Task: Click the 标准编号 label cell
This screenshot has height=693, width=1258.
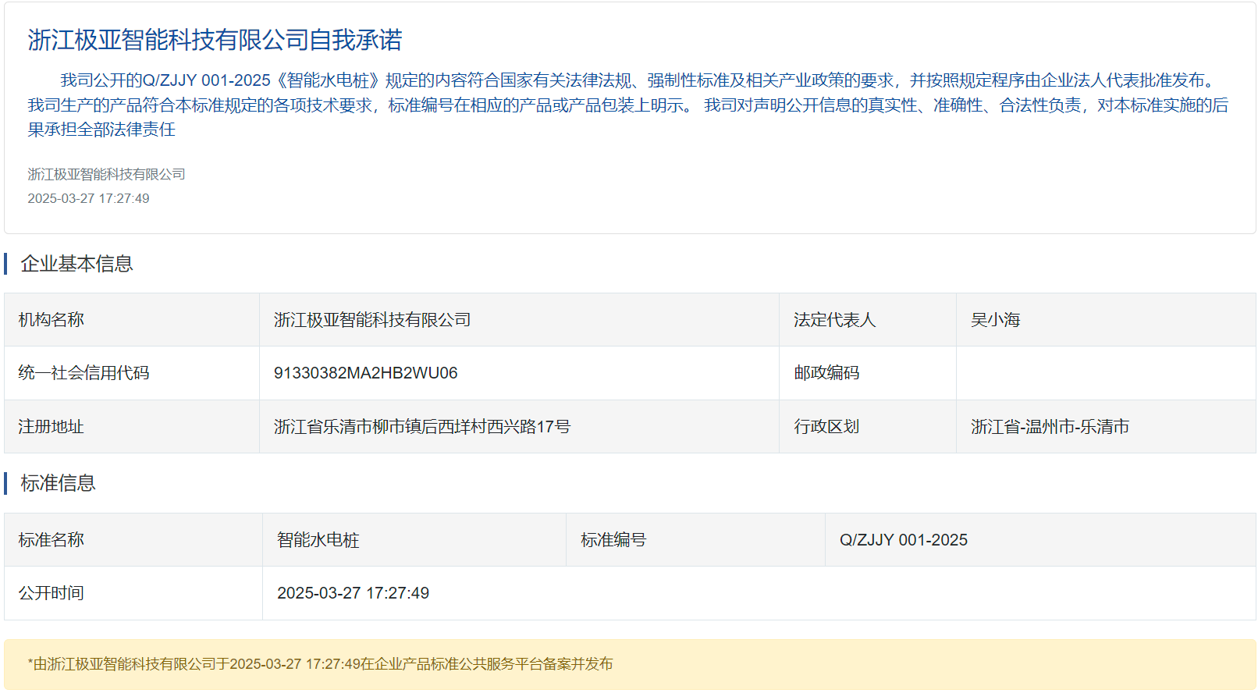Action: tap(613, 540)
